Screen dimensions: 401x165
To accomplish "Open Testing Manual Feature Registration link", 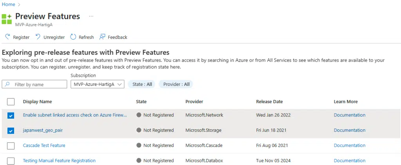I will (60, 161).
